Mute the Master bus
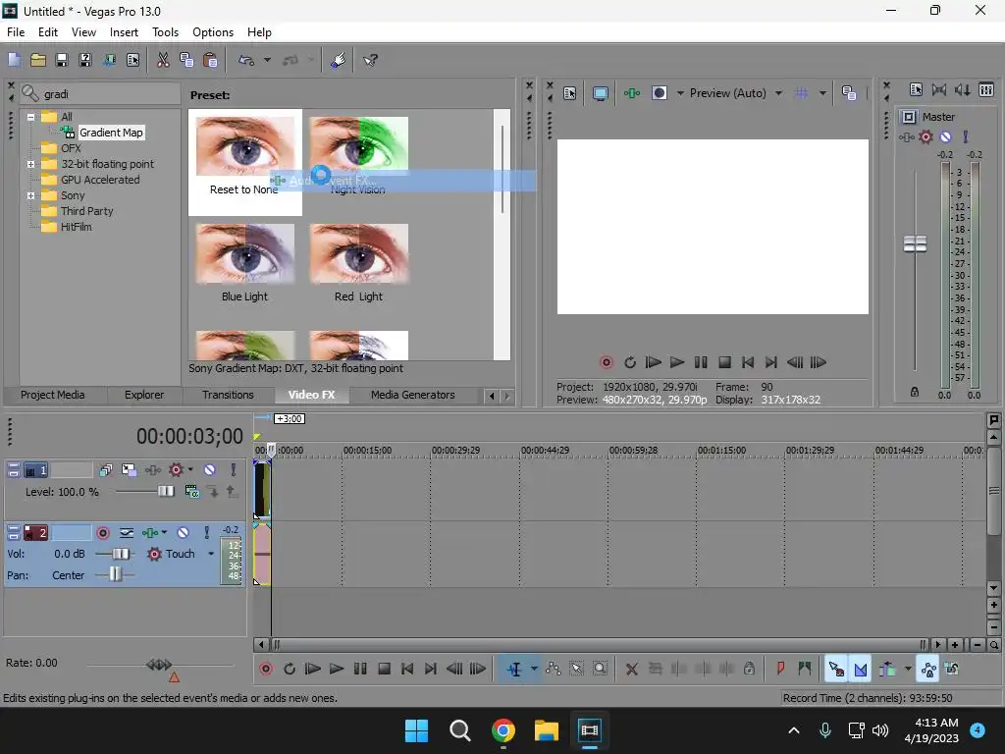Image resolution: width=1005 pixels, height=754 pixels. pos(945,136)
